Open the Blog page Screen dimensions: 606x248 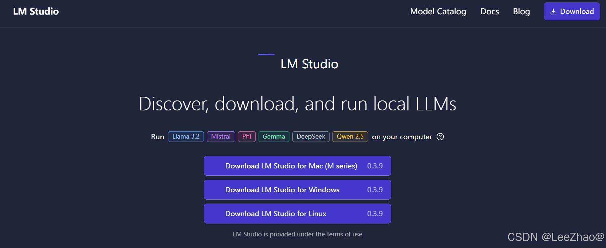coord(521,11)
